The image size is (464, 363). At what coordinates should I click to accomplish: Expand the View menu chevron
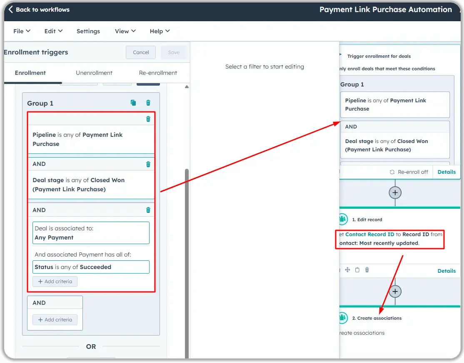[x=125, y=31]
